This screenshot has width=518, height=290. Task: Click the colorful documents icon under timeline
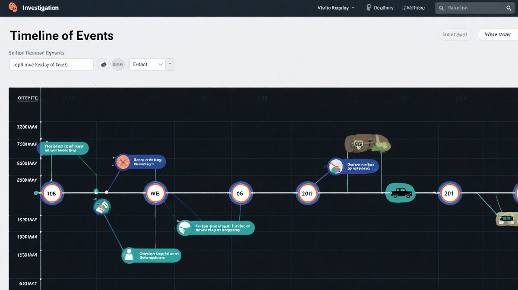click(102, 207)
